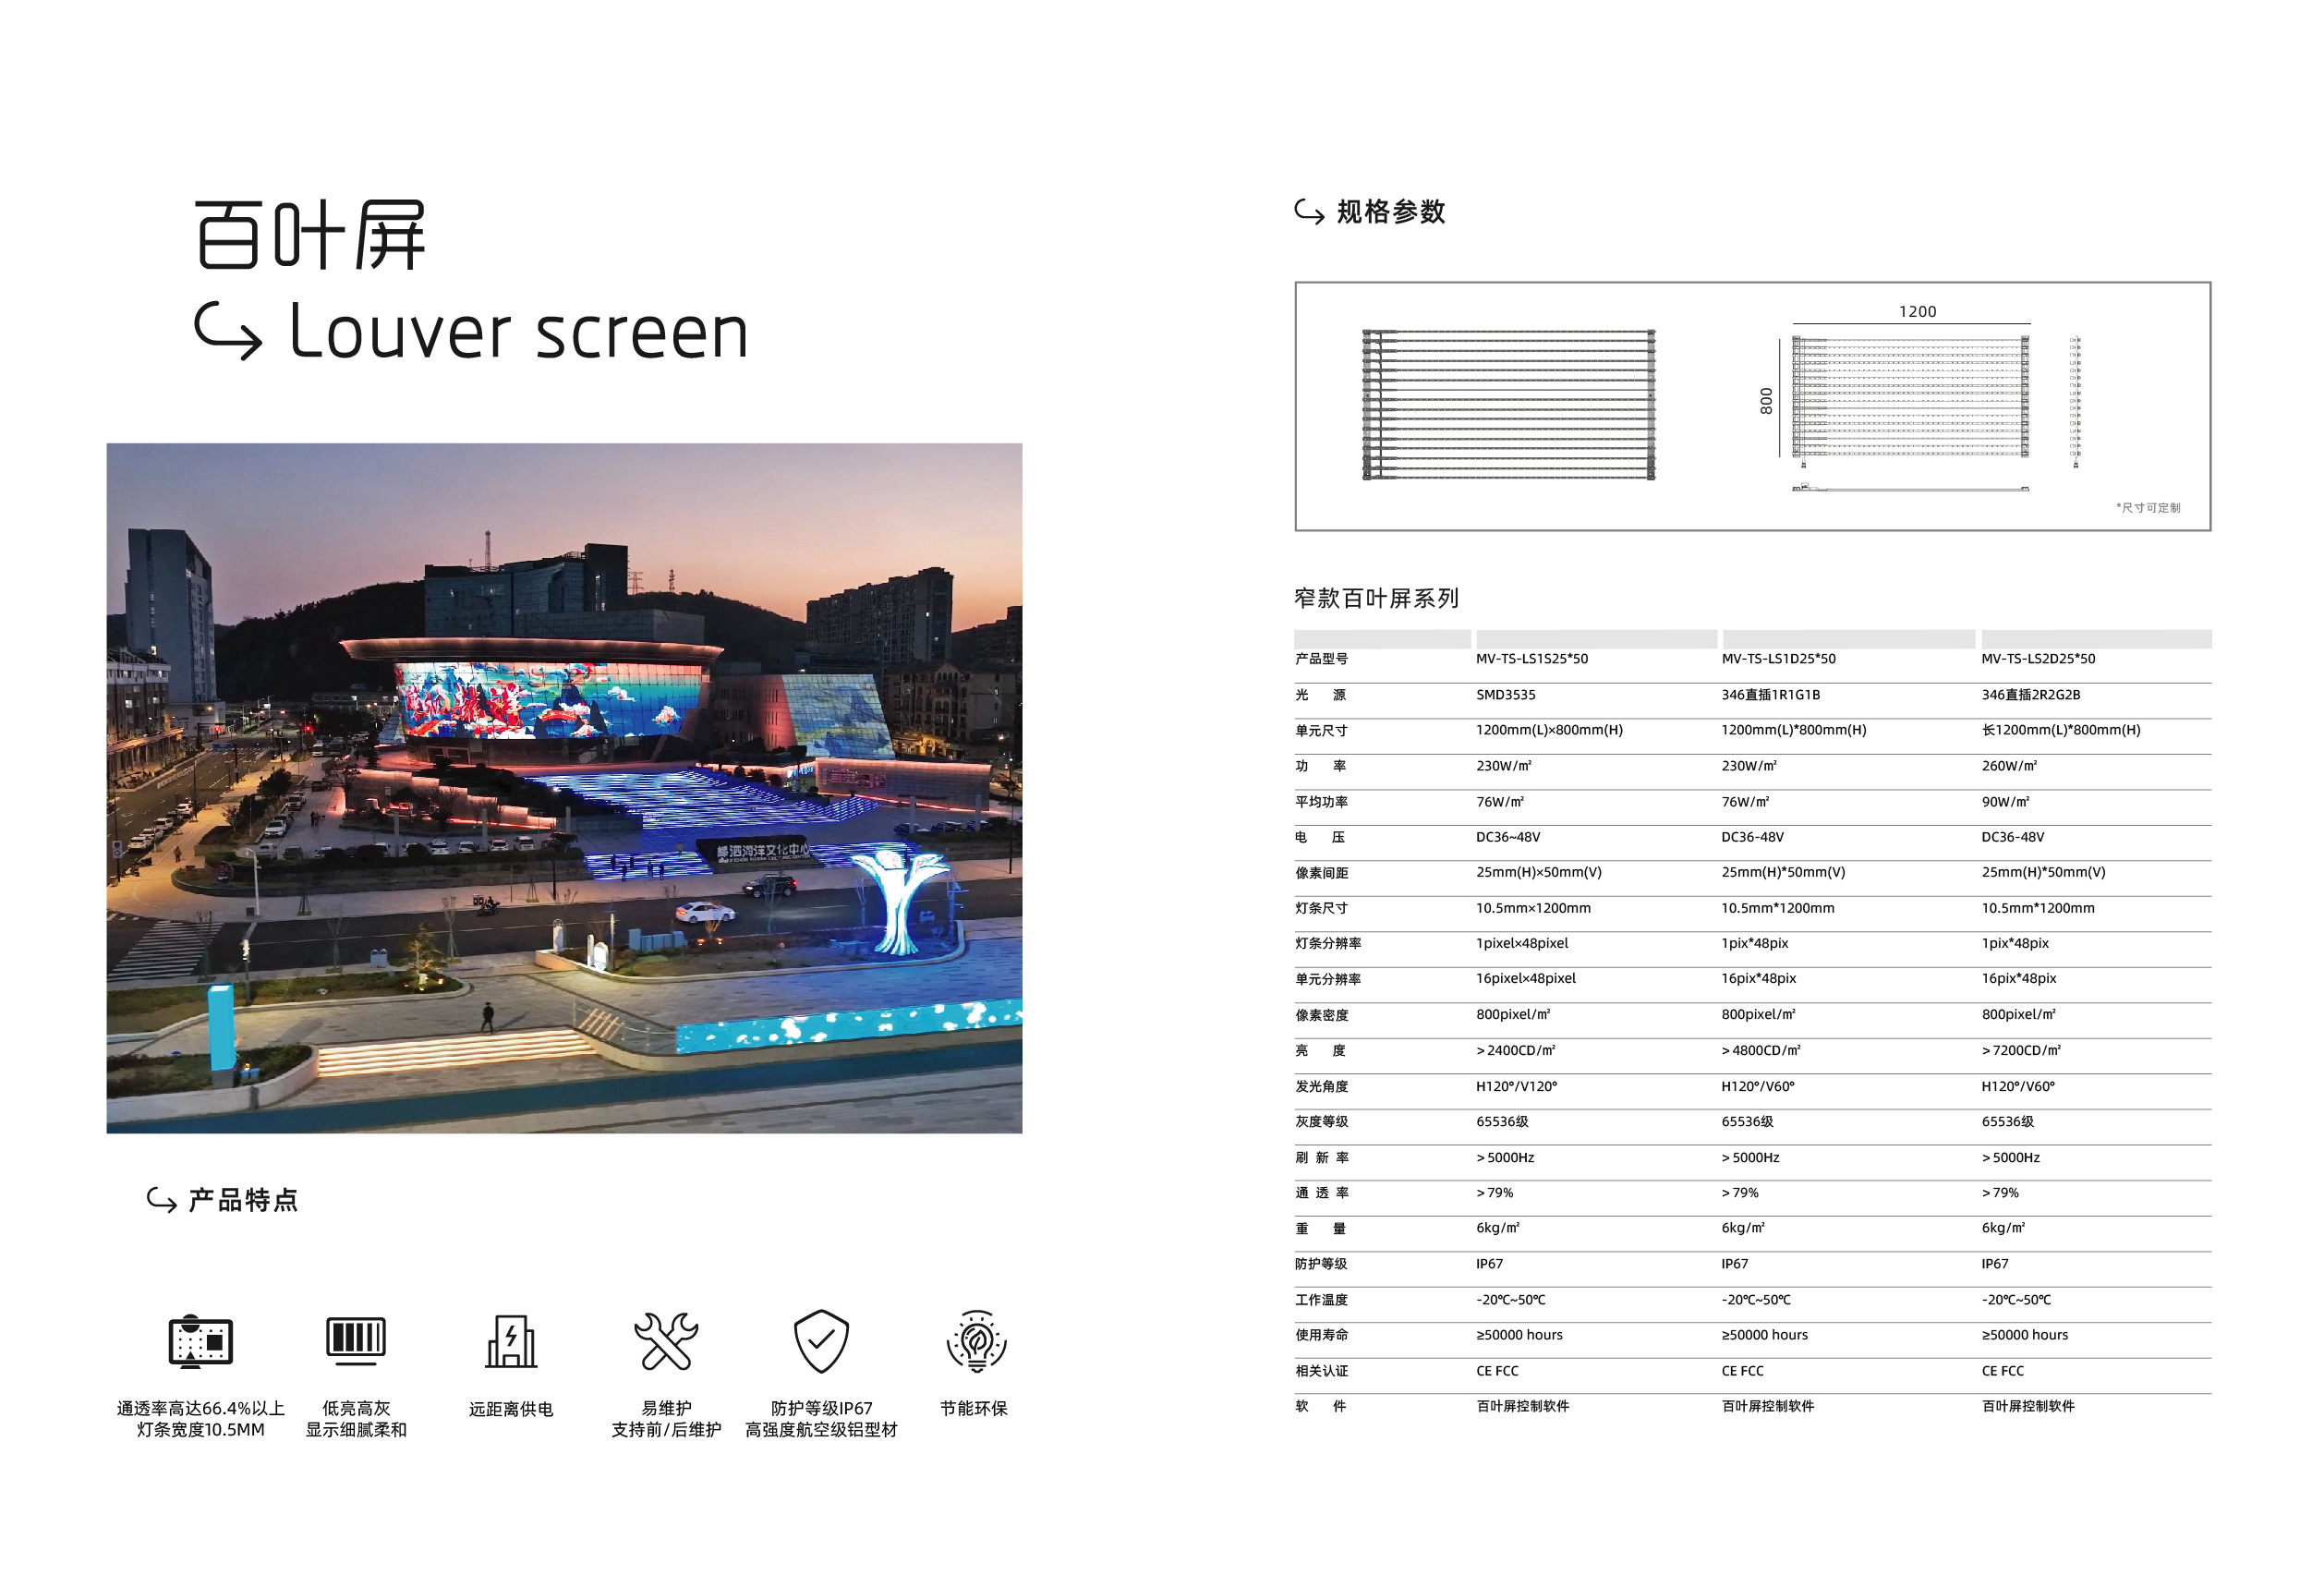Select the H120°/V120° viewing angle cell
This screenshot has width=2324, height=1587.
click(x=1516, y=1086)
